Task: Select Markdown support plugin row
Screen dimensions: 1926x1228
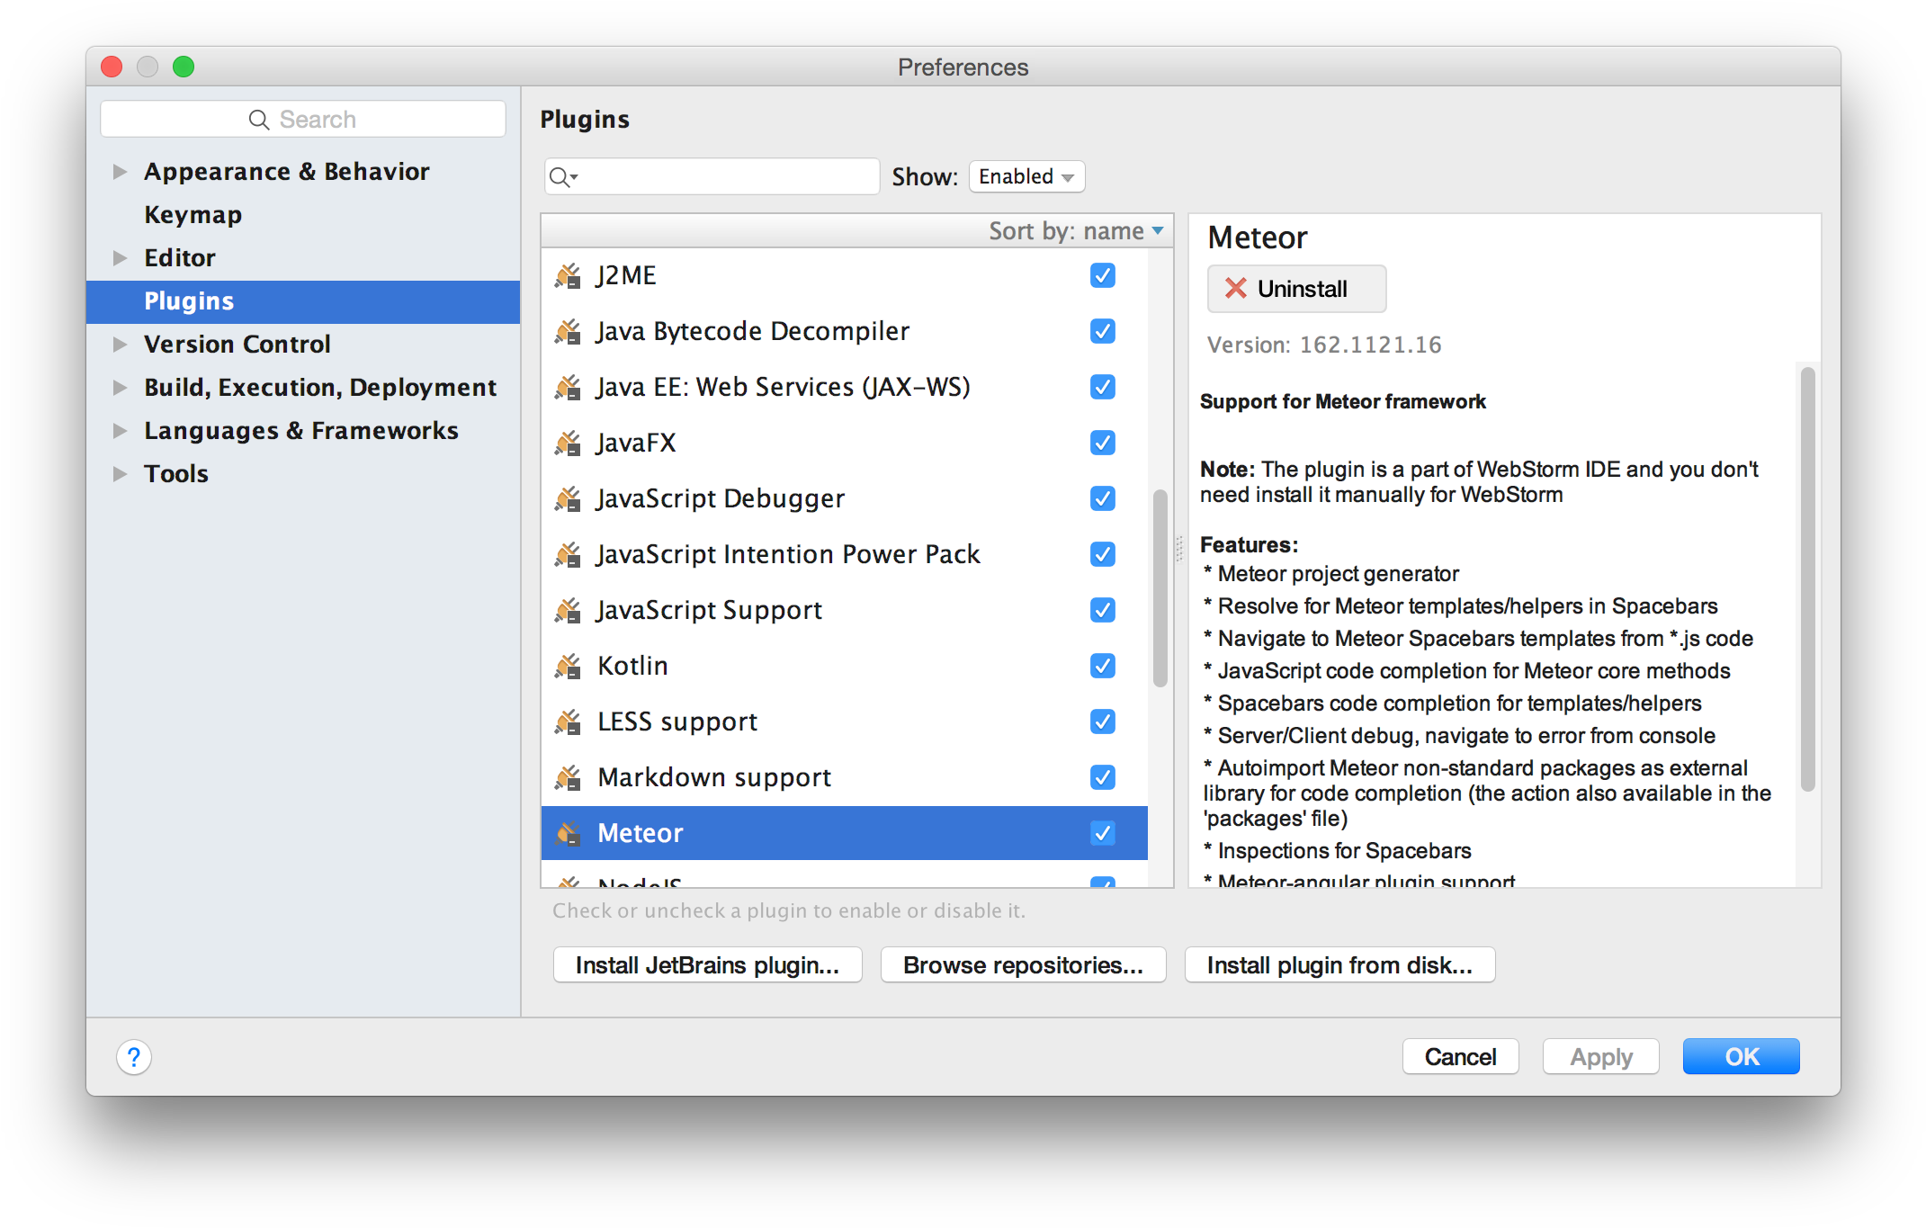Action: (x=844, y=777)
